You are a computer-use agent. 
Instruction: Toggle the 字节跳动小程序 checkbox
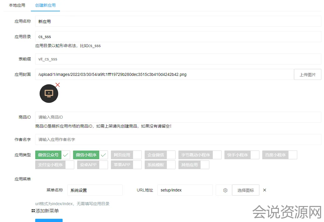(x=200, y=155)
